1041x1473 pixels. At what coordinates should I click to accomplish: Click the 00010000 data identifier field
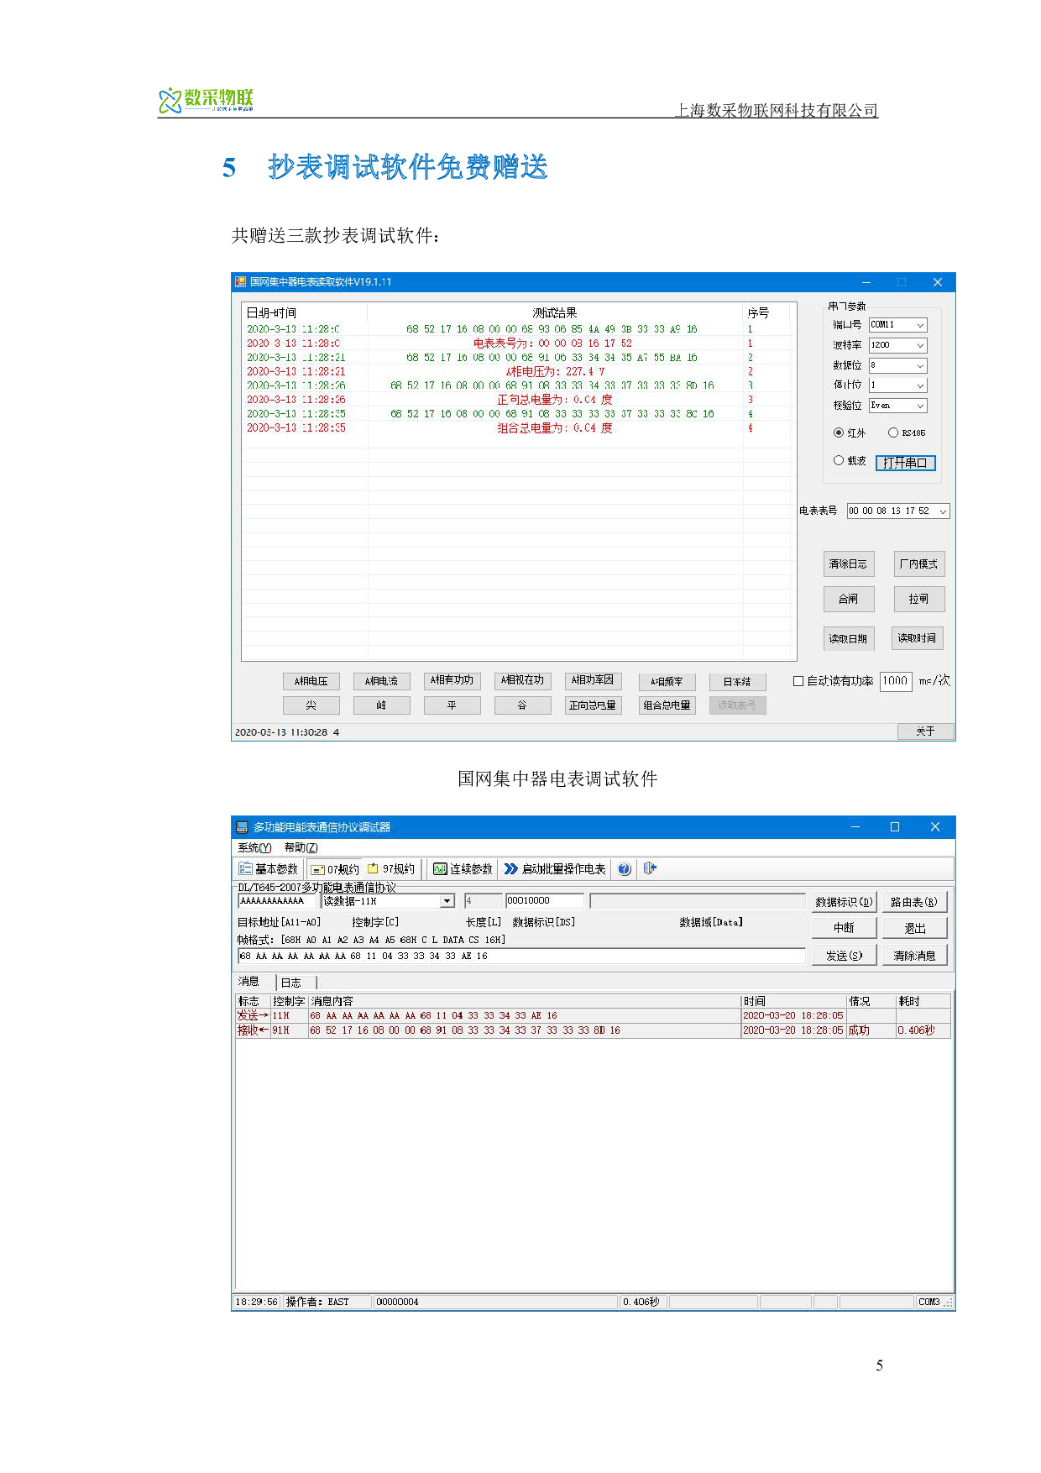click(544, 901)
